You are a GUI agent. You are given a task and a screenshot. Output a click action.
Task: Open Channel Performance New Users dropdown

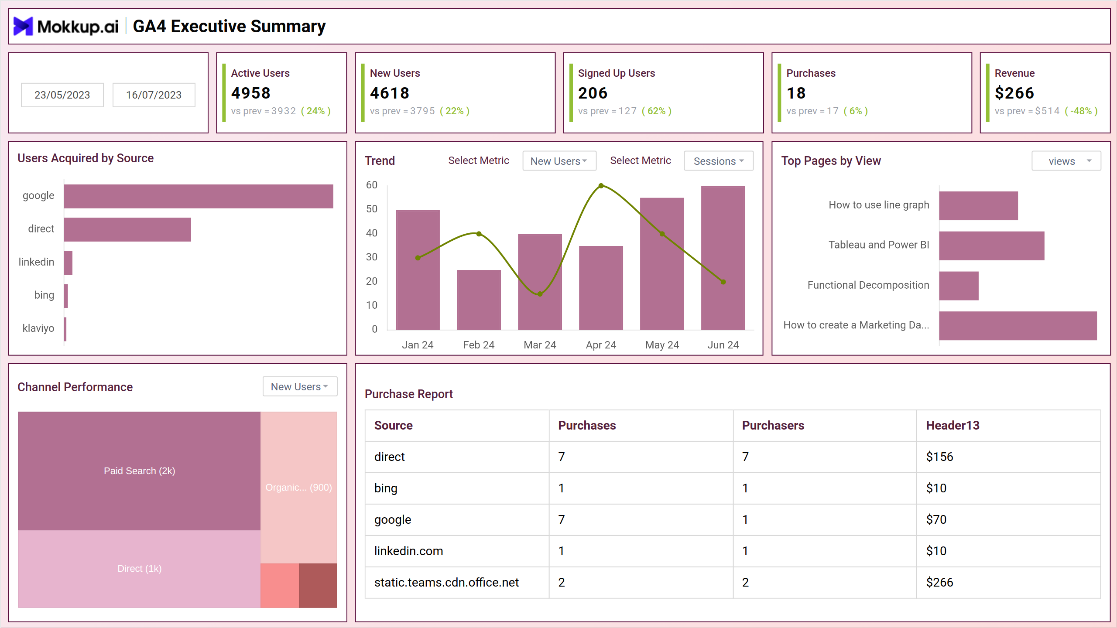coord(300,386)
